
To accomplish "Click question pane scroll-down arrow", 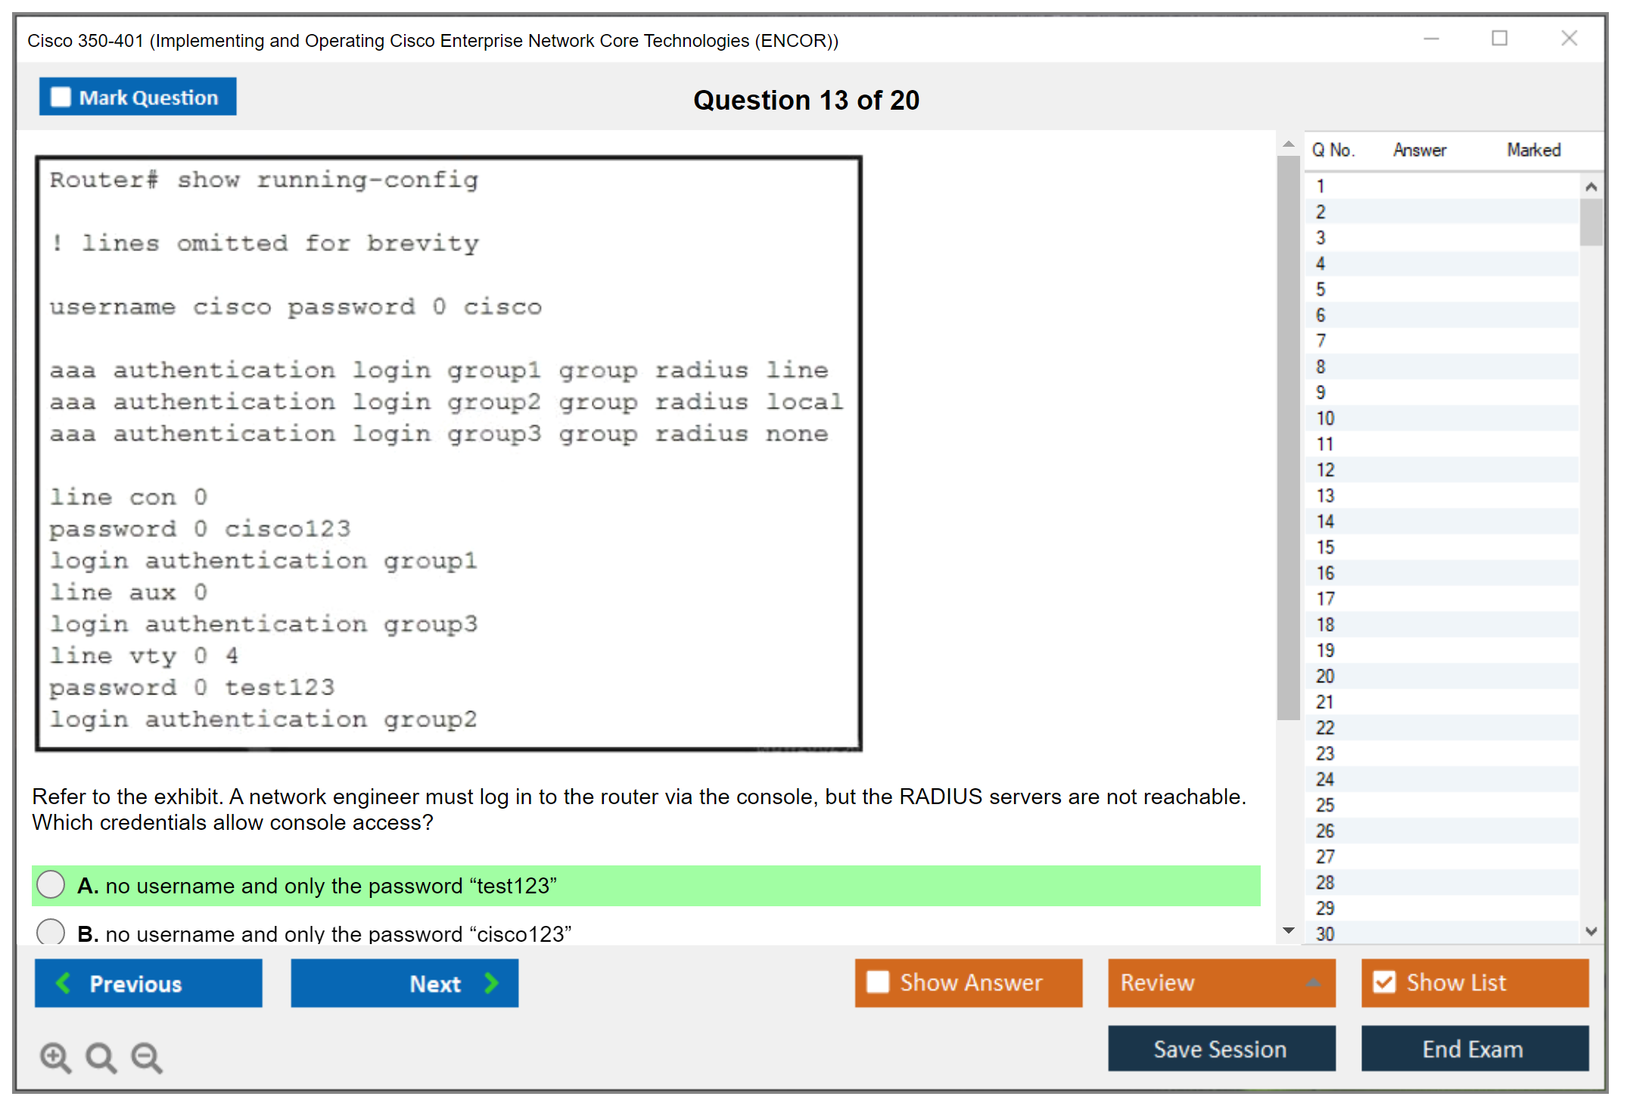I will tap(1288, 930).
